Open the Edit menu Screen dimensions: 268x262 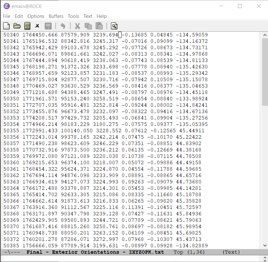pyautogui.click(x=19, y=16)
